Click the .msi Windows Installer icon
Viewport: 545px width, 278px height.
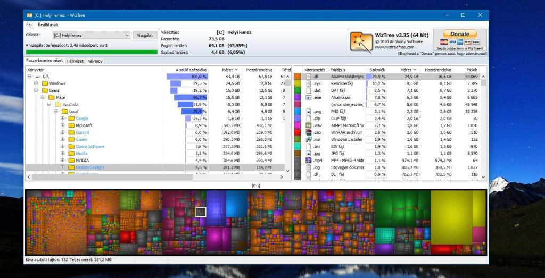[309, 139]
